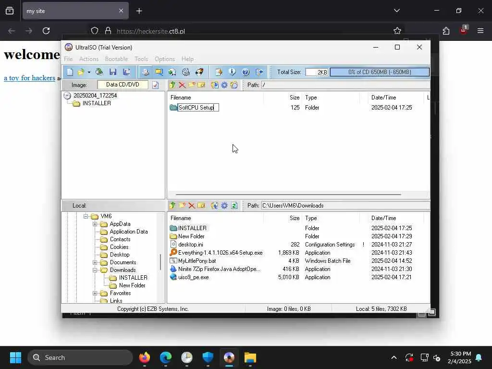This screenshot has height=369, width=492.
Task: Click the gear icon in image pane toolbar
Action: tap(224, 85)
